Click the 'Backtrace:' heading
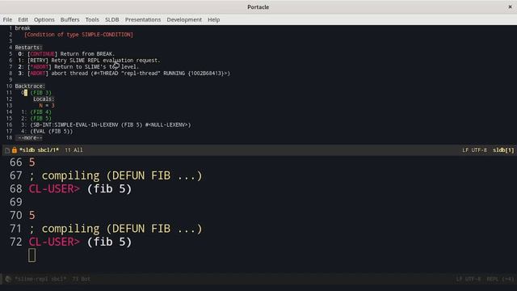Image resolution: width=517 pixels, height=291 pixels. (30, 86)
